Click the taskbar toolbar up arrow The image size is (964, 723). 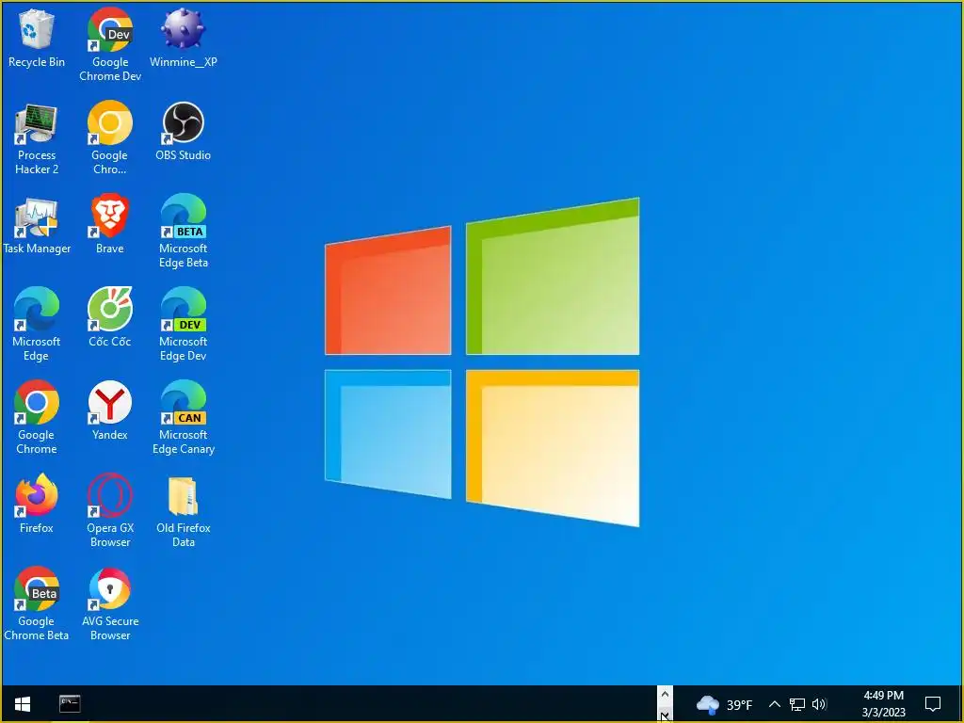[x=665, y=694]
